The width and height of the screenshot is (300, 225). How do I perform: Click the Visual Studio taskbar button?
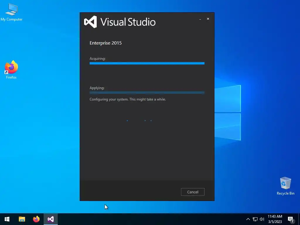click(x=51, y=219)
